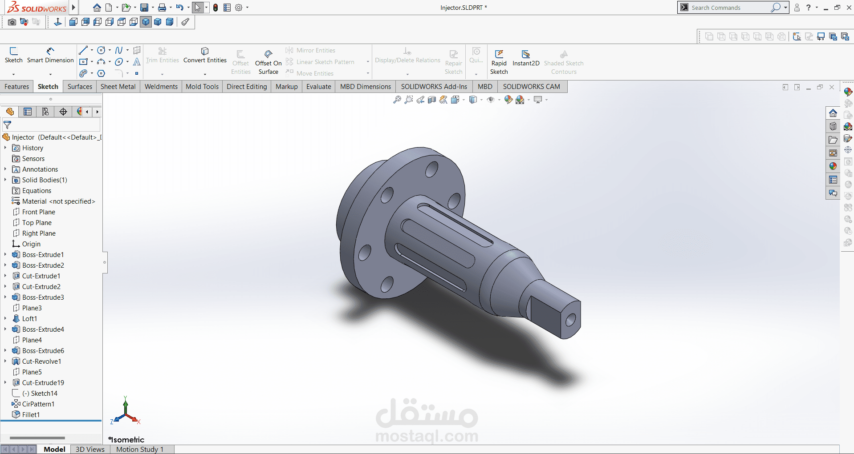Toggle the Select cursor tool
The height and width of the screenshot is (454, 854).
[198, 8]
